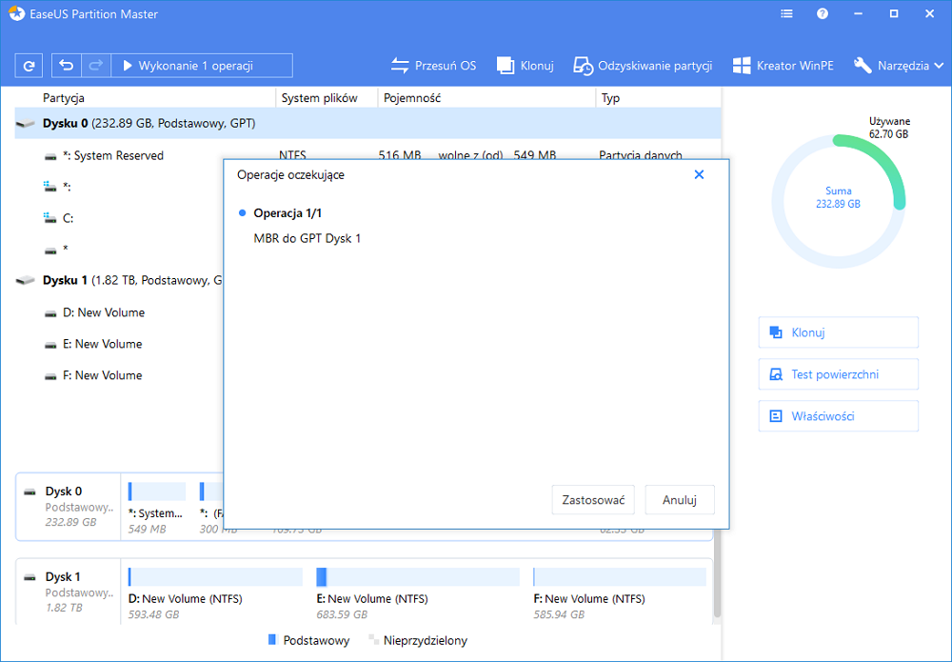The image size is (952, 662).
Task: Click the Dysk 0 drive icon in disk map
Action: pos(30,491)
